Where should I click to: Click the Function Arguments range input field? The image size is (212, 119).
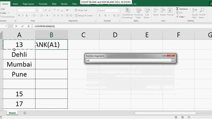(129, 60)
